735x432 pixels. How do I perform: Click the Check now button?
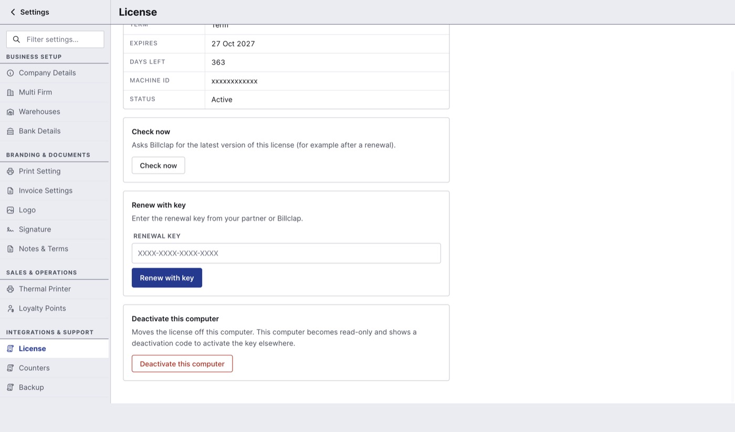tap(158, 165)
